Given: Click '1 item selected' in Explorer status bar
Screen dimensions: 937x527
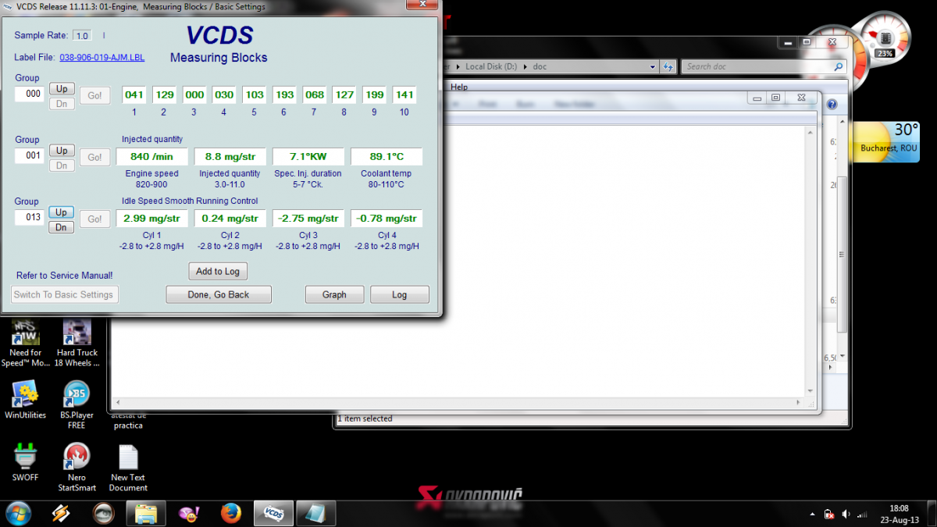Looking at the screenshot, I should pyautogui.click(x=365, y=418).
